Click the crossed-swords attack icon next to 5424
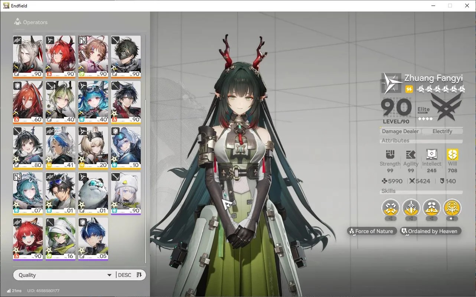Image resolution: width=476 pixels, height=297 pixels. point(412,181)
